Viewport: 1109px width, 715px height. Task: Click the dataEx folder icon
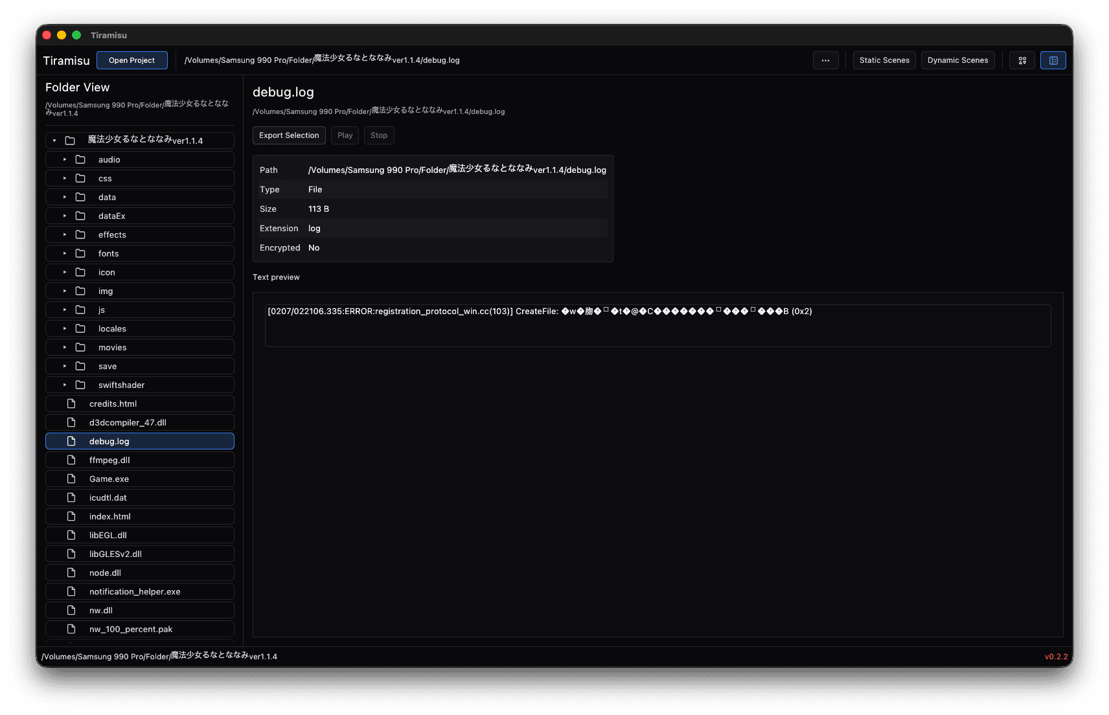click(80, 216)
